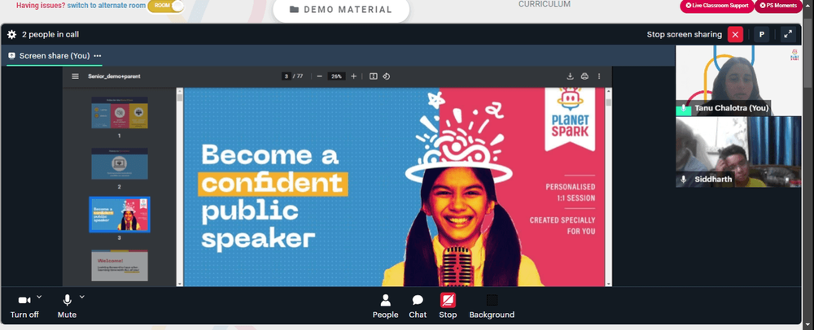Image resolution: width=814 pixels, height=330 pixels.
Task: Open the Chat panel
Action: [x=418, y=306]
